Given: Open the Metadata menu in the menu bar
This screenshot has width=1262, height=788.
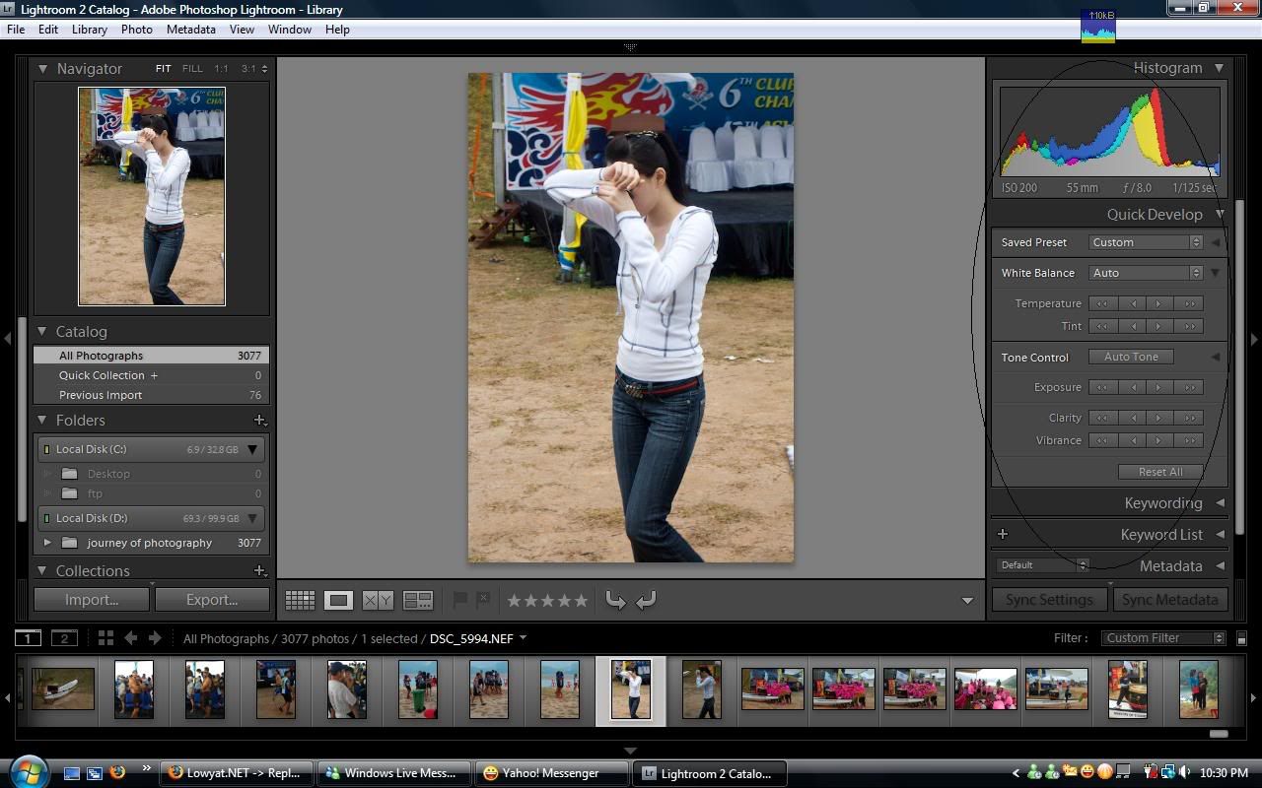Looking at the screenshot, I should coord(190,30).
